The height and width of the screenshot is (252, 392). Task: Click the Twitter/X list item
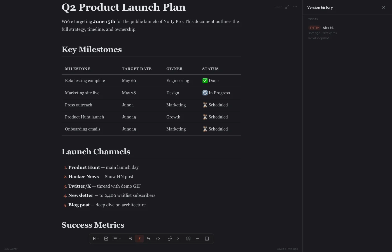pos(104,186)
